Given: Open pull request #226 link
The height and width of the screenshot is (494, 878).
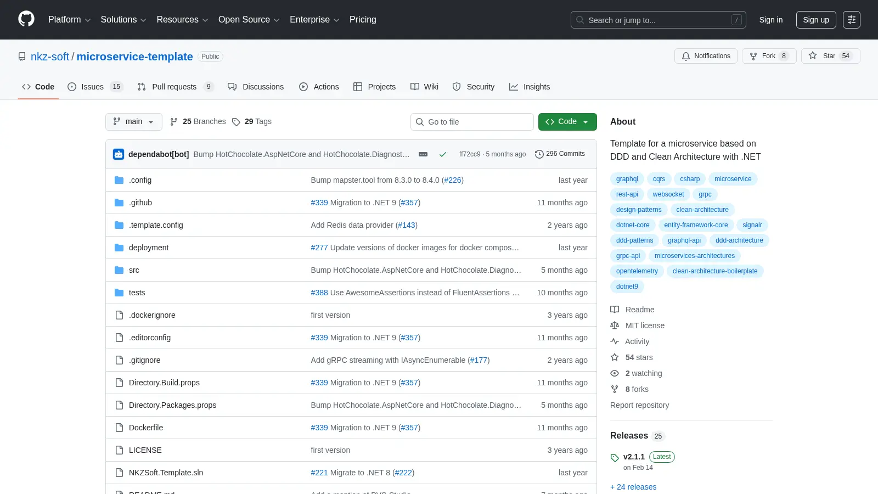Looking at the screenshot, I should coord(453,180).
